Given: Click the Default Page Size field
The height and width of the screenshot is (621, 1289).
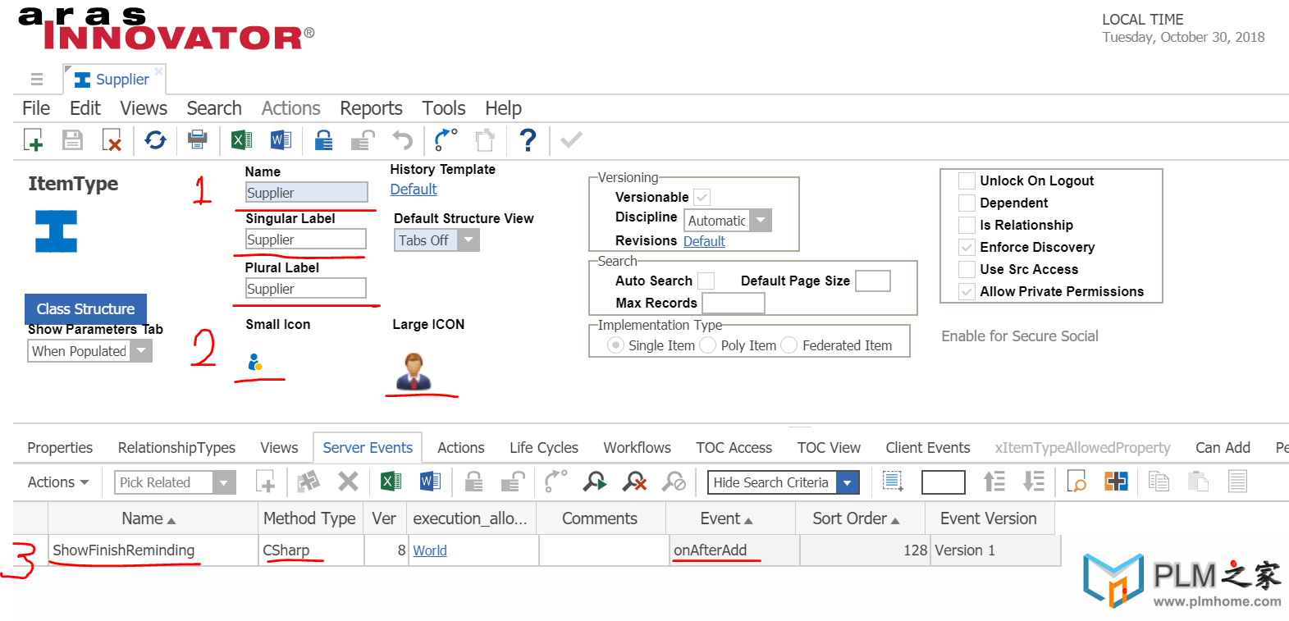Looking at the screenshot, I should [x=873, y=281].
